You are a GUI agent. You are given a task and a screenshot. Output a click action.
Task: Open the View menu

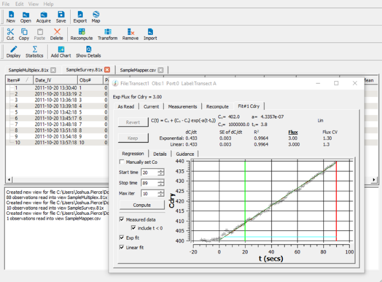(33, 4)
